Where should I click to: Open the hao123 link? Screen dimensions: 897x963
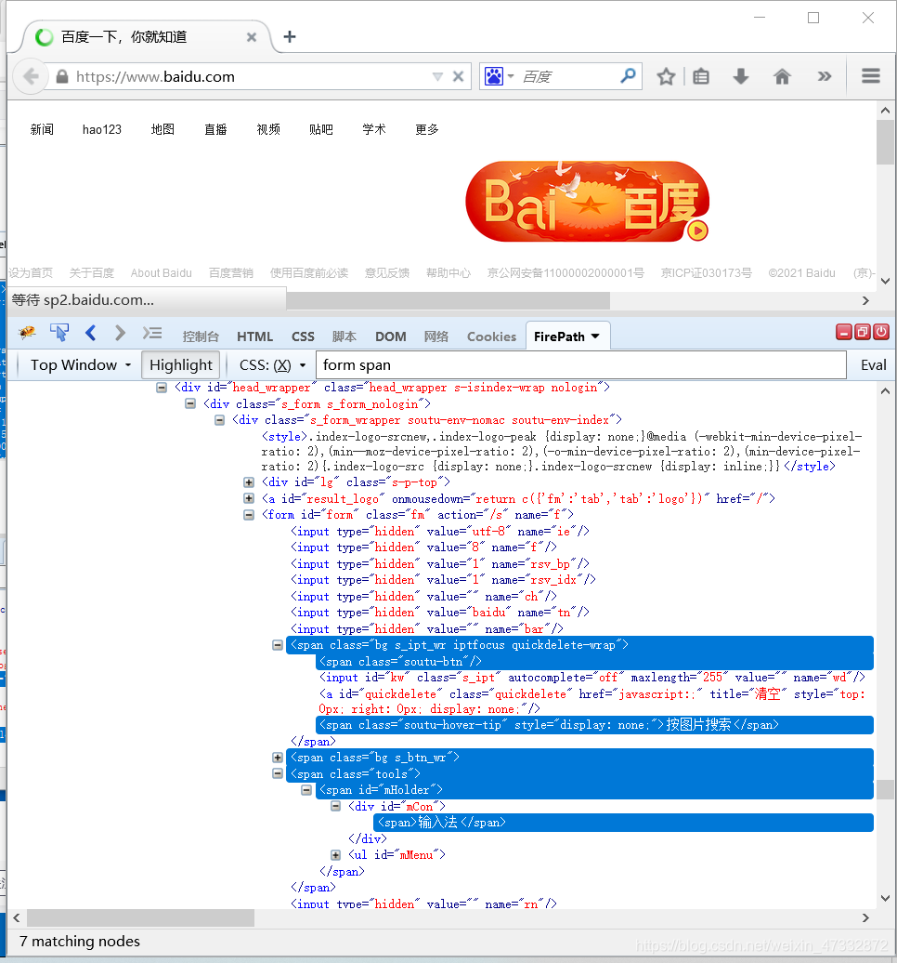[102, 129]
